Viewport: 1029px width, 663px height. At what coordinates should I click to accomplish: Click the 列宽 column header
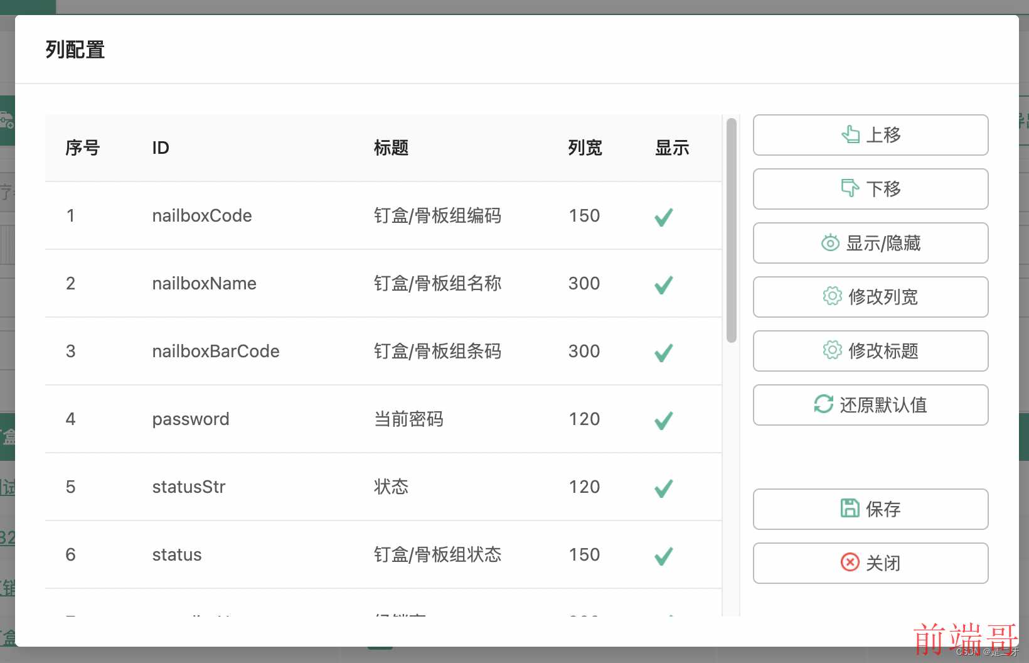(585, 148)
